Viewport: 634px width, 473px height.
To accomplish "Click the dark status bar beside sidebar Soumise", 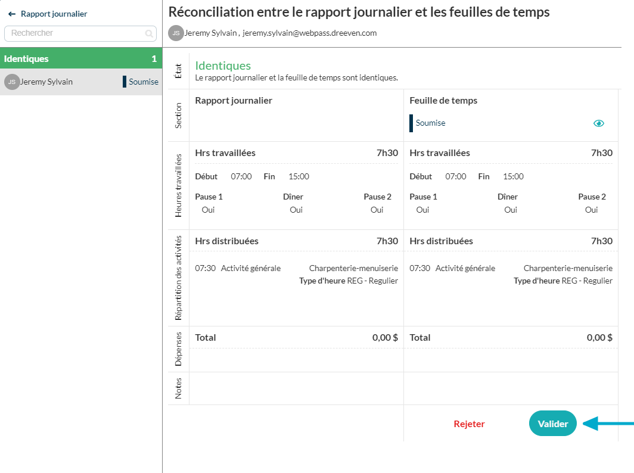I will [125, 82].
